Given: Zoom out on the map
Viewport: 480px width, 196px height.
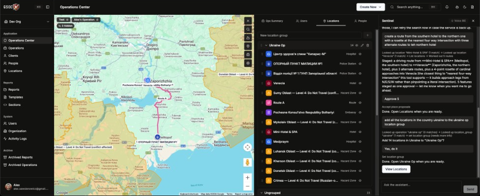Looking at the screenshot, I should tap(248, 186).
